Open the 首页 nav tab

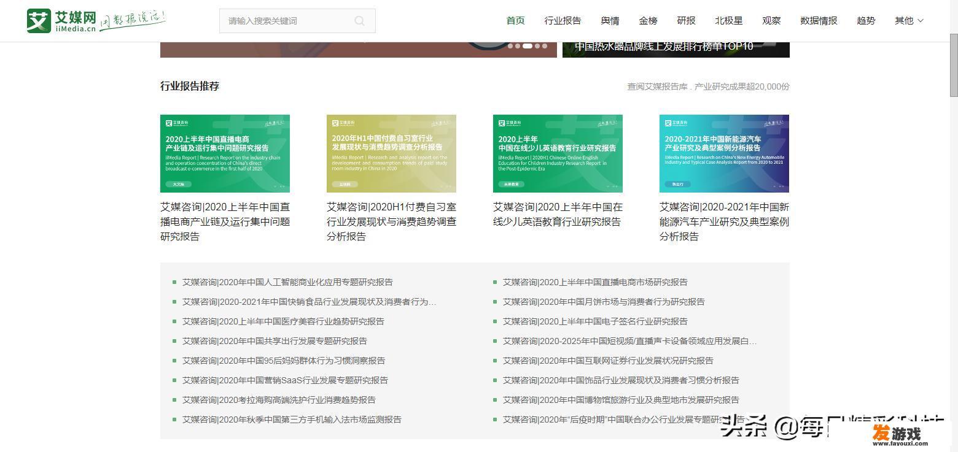(x=515, y=20)
